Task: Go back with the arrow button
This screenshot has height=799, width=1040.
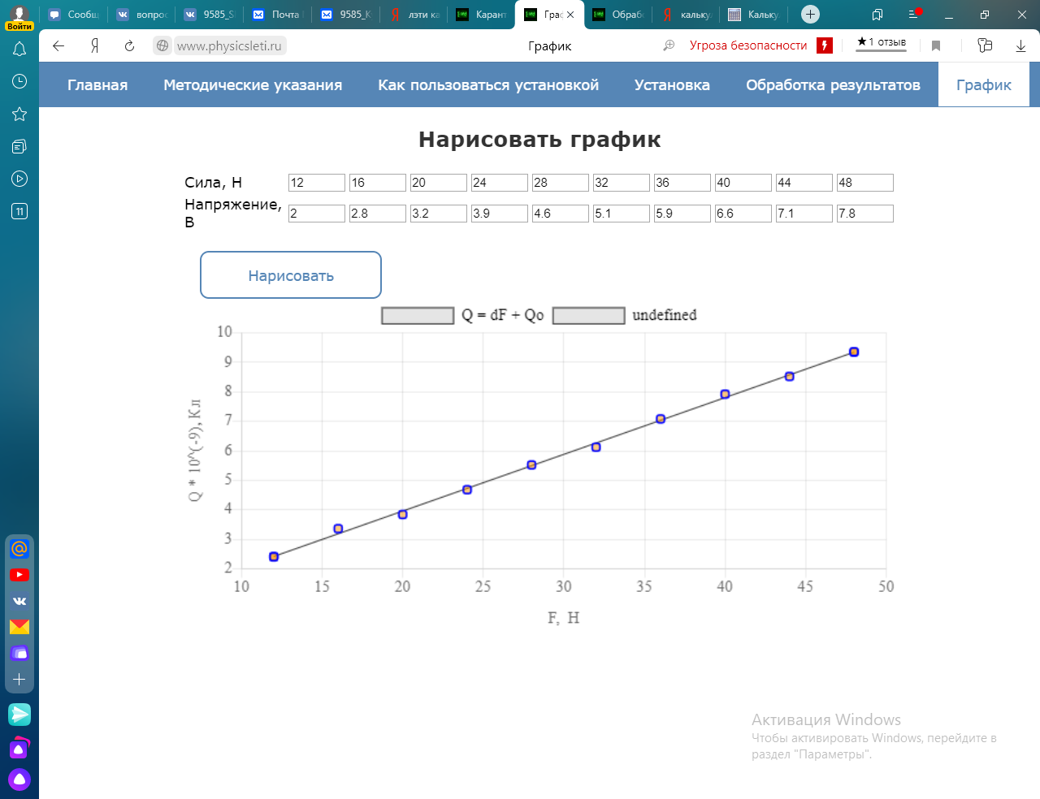Action: pyautogui.click(x=58, y=46)
